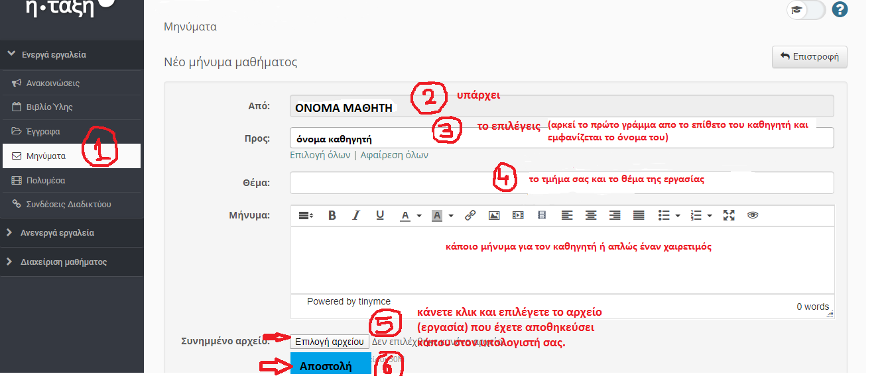
Task: Open the text color dropdown arrow
Action: tap(419, 216)
